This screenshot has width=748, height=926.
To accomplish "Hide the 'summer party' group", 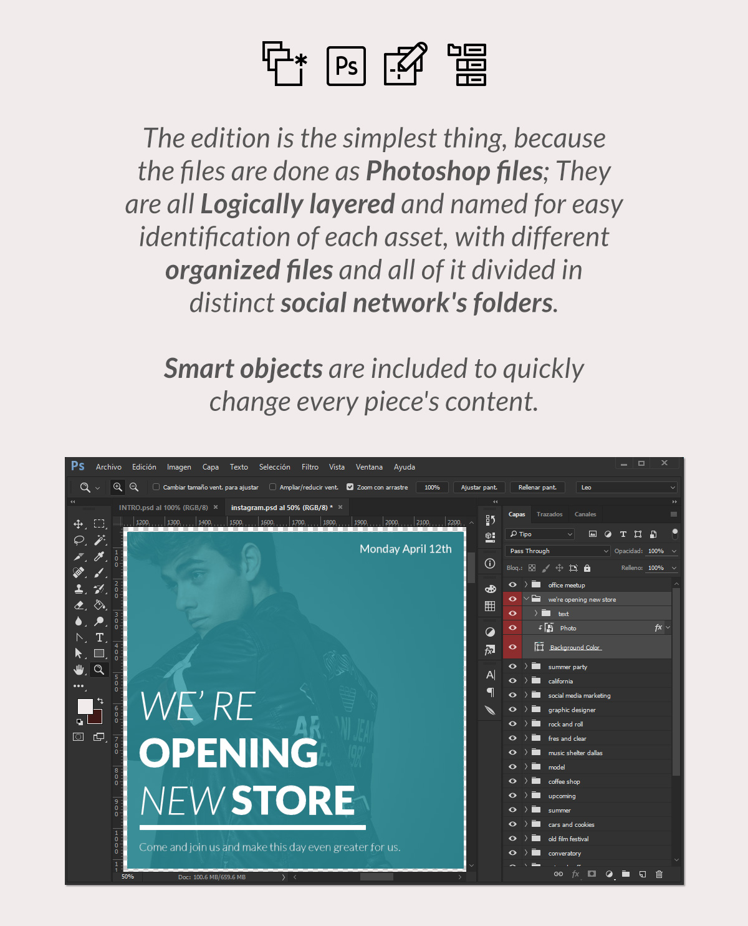I will (x=512, y=667).
